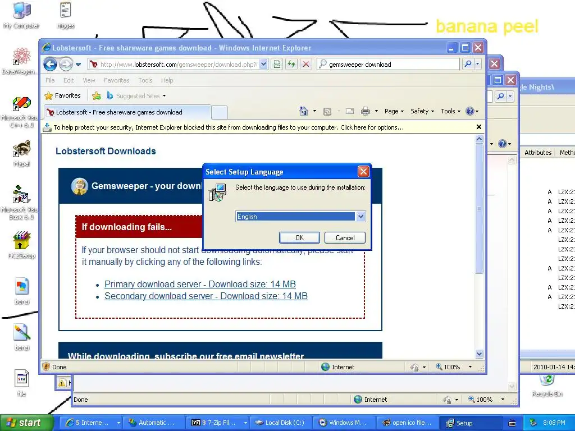Click Cancel in Select Setup Language
Viewport: 575px width, 431px height.
(x=345, y=237)
